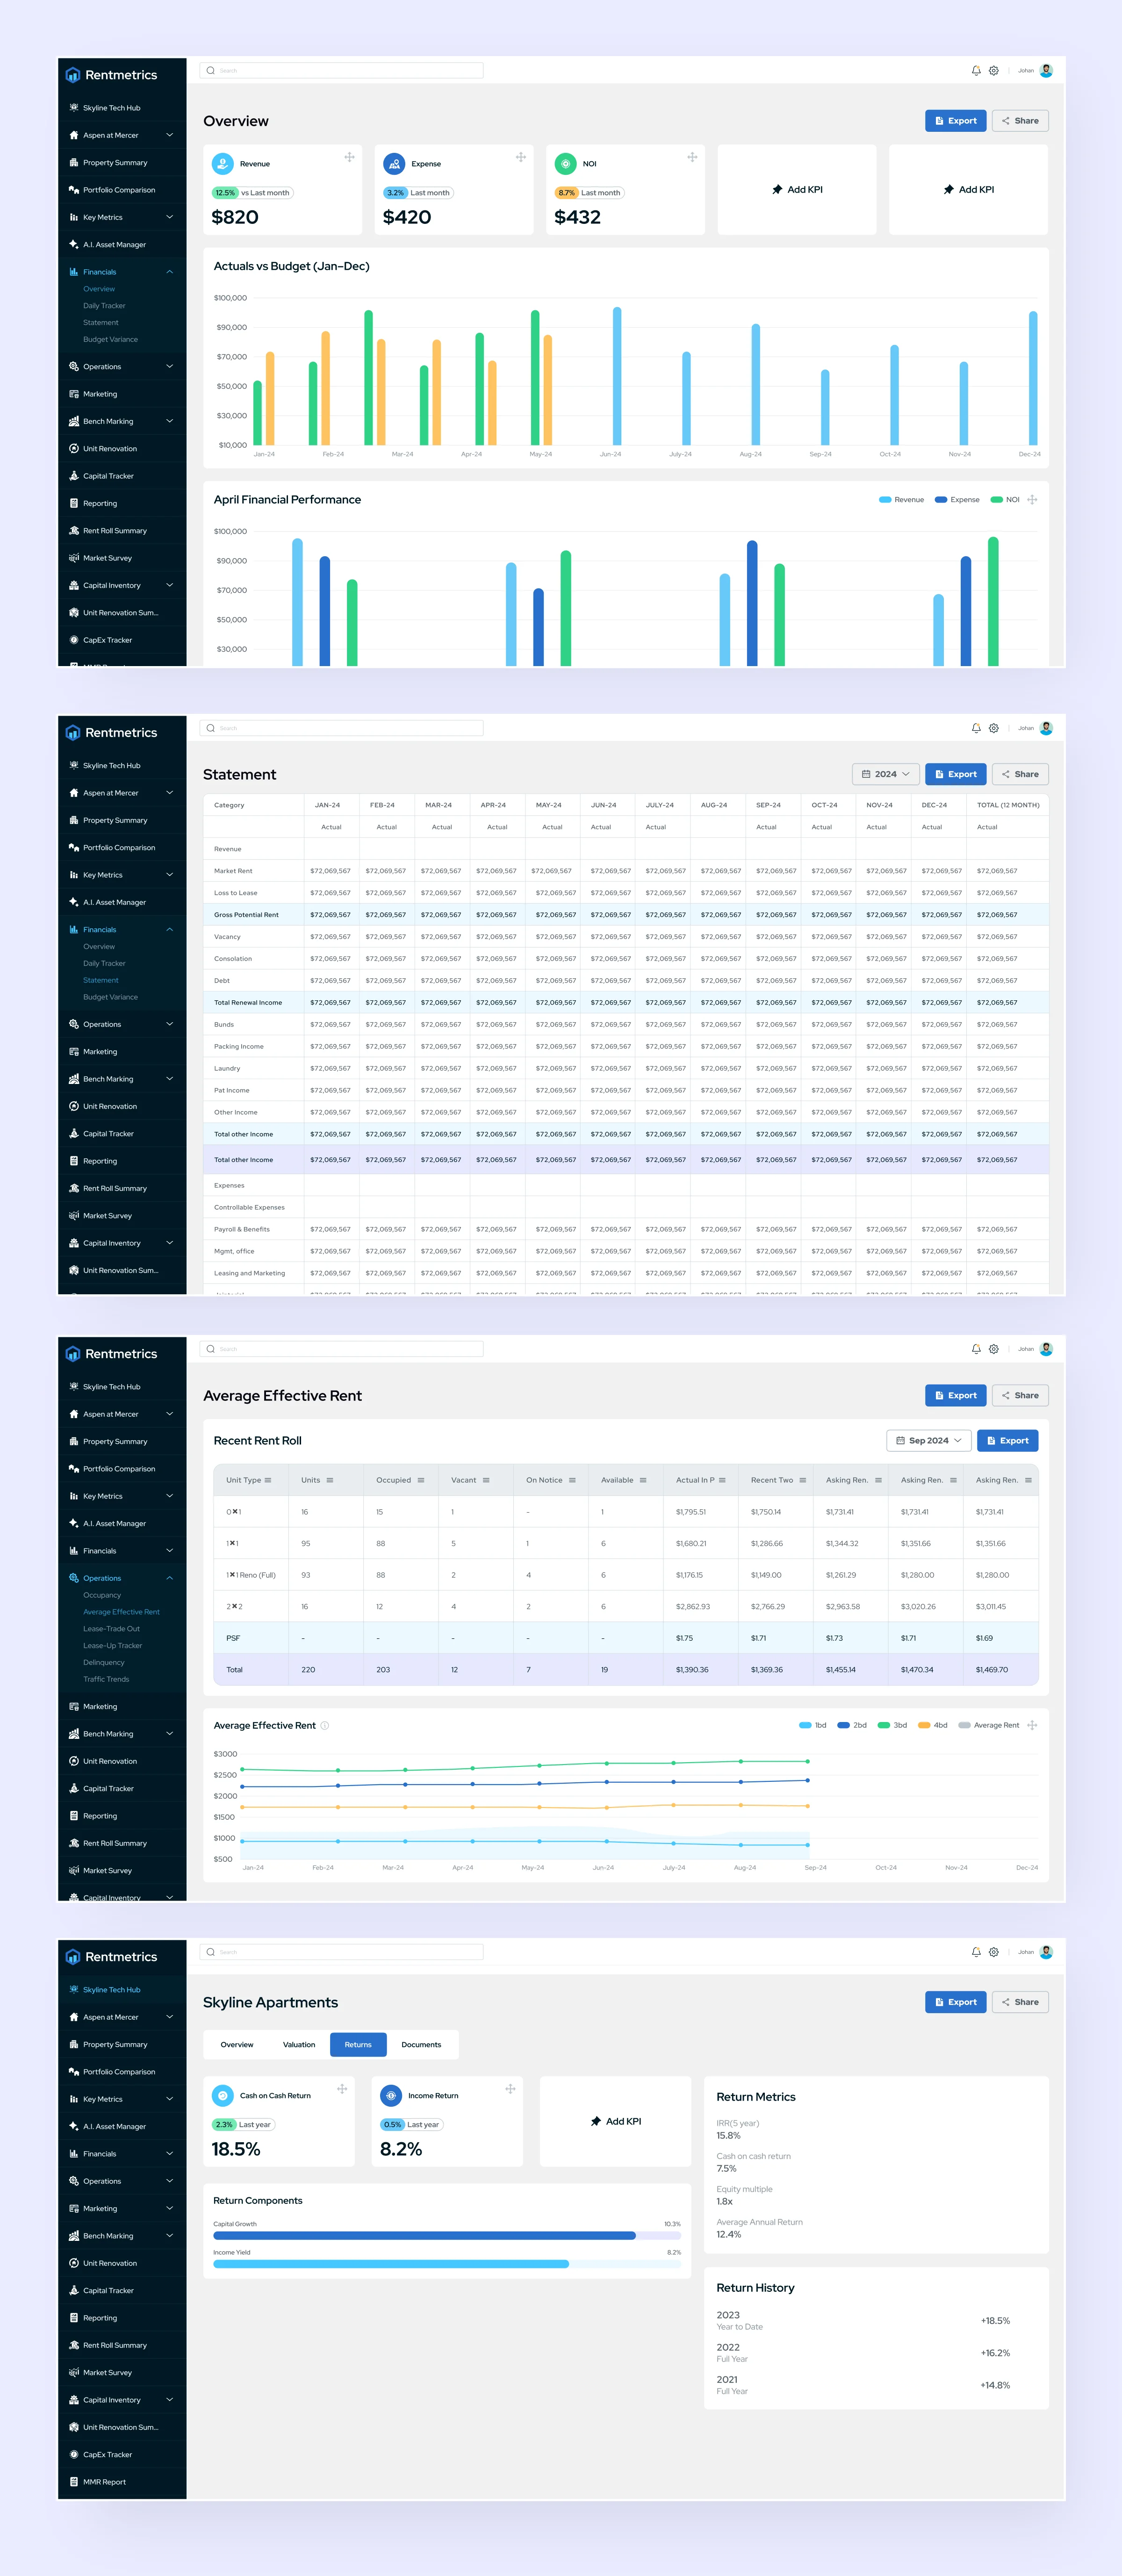Viewport: 1122px width, 2576px height.
Task: Open the Sep 2024 date dropdown
Action: (928, 1440)
